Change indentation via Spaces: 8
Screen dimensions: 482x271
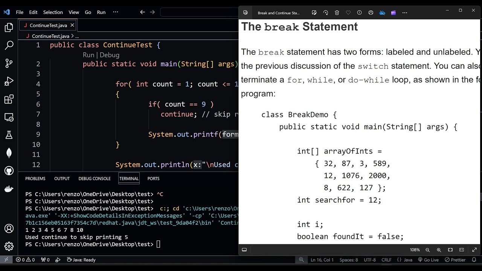(x=349, y=260)
